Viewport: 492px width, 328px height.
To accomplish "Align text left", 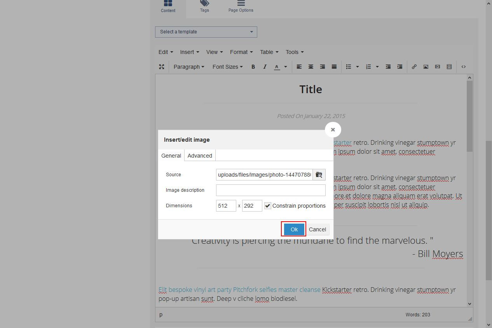I will point(299,67).
